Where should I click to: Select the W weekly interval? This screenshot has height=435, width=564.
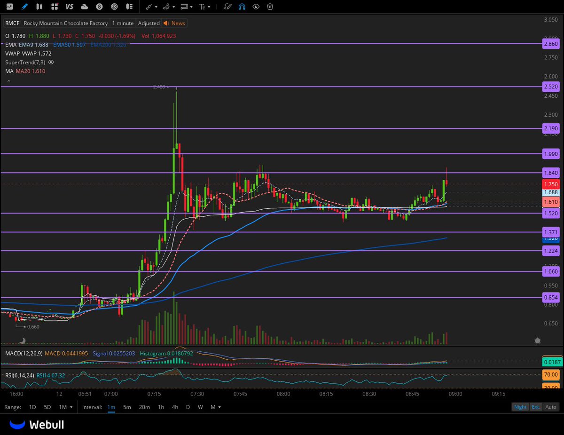[200, 407]
